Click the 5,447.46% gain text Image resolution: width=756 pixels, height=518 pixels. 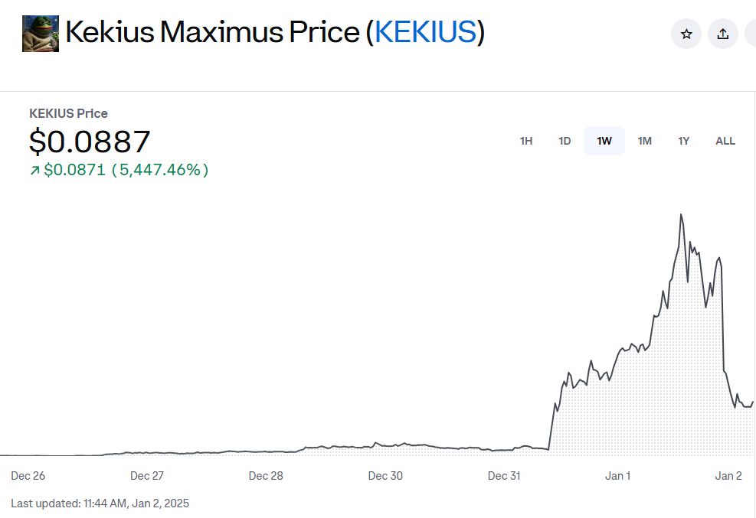160,170
